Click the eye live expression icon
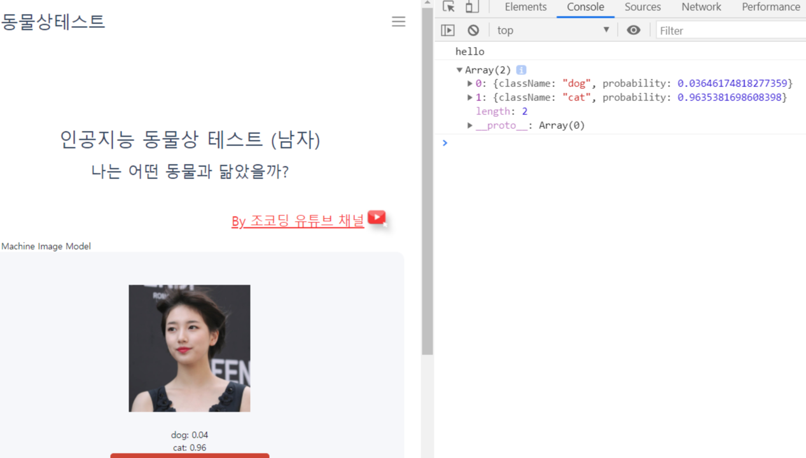Viewport: 806px width, 458px height. [634, 30]
